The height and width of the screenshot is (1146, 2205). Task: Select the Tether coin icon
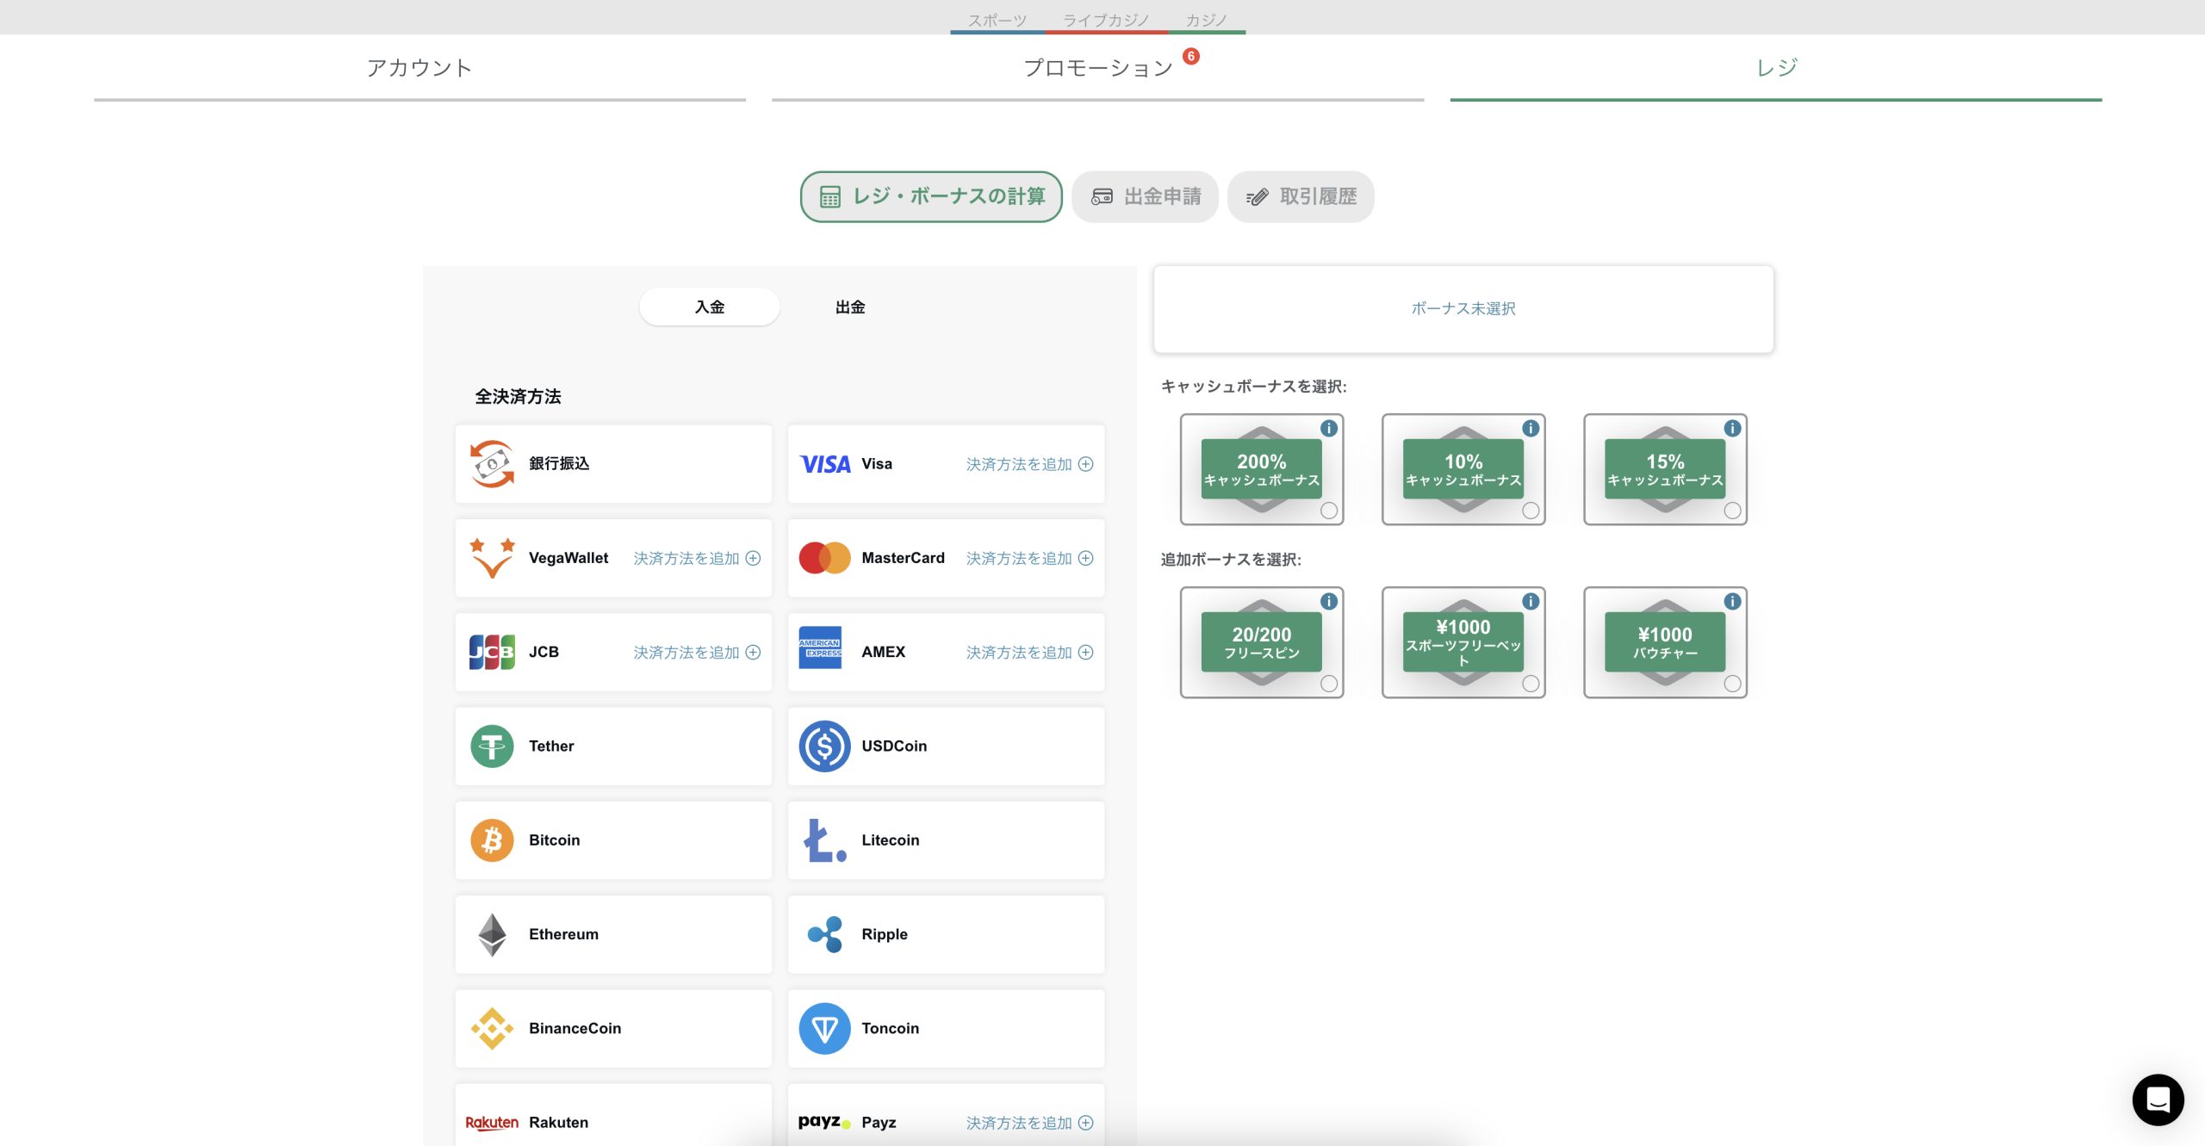(492, 746)
